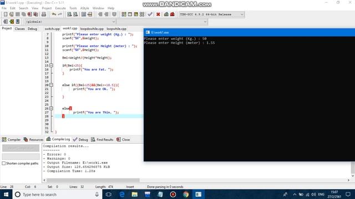Click the red delete profiling information icon

[x=173, y=14]
